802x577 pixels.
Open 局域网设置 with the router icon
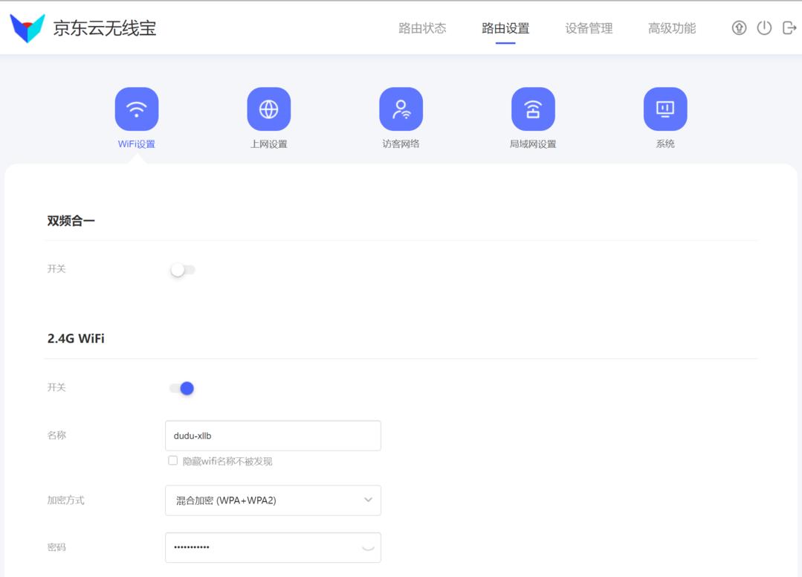pyautogui.click(x=533, y=109)
